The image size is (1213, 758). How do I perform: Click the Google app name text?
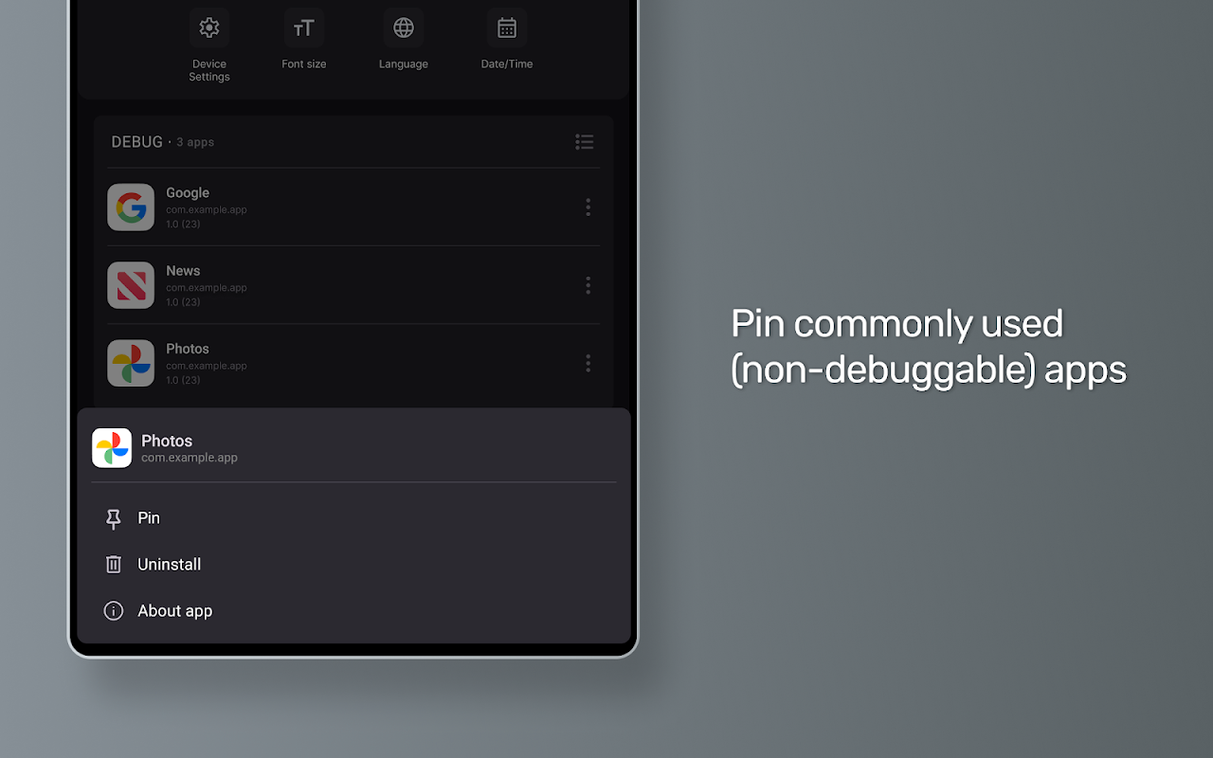(188, 192)
